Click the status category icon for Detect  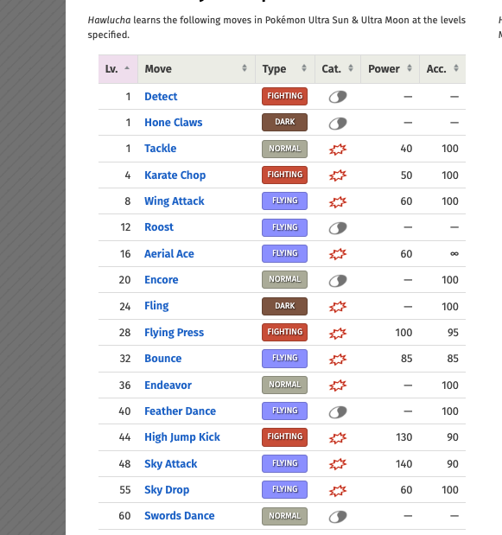(x=338, y=97)
